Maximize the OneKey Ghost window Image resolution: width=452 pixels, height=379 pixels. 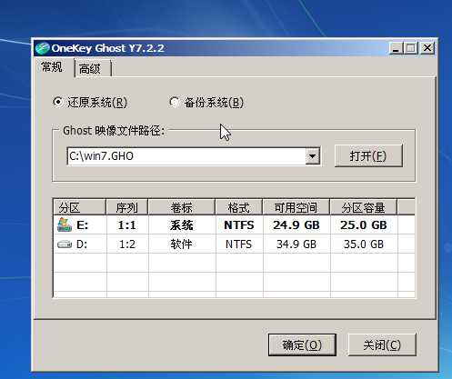tap(411, 48)
